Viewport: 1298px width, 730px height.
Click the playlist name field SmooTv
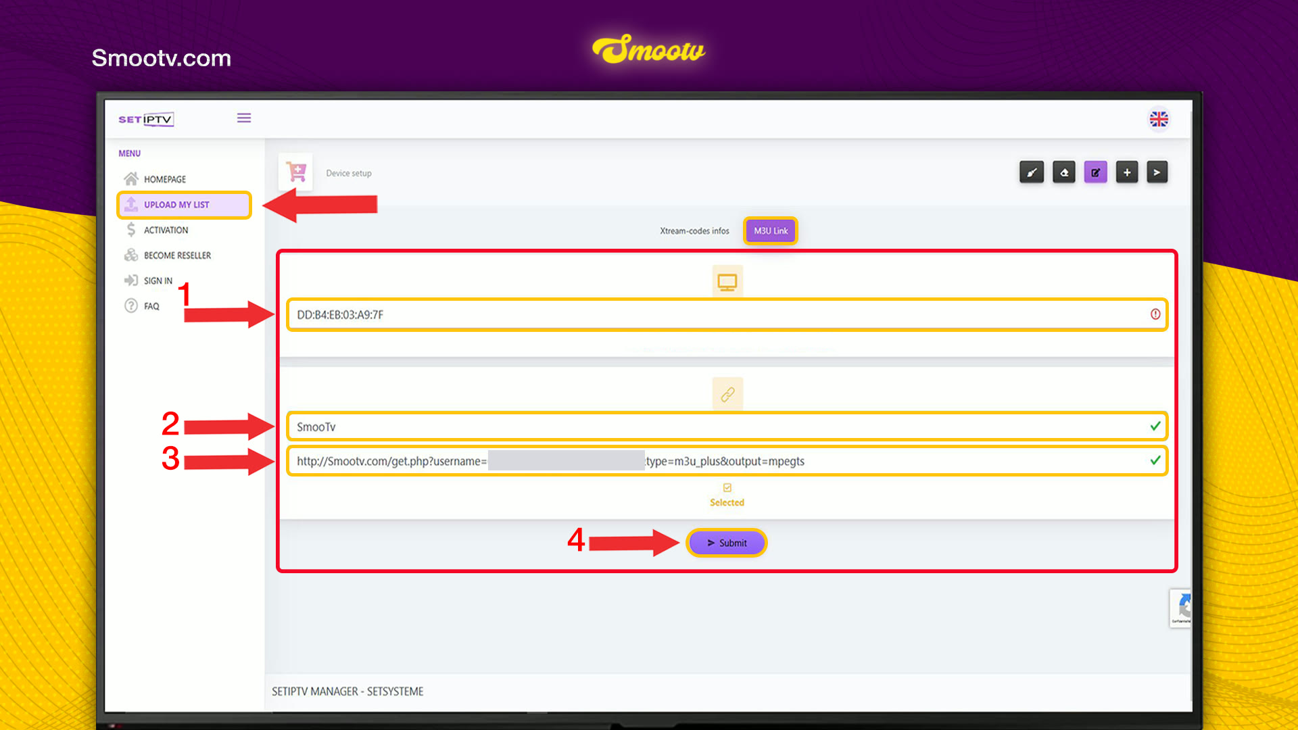(727, 427)
